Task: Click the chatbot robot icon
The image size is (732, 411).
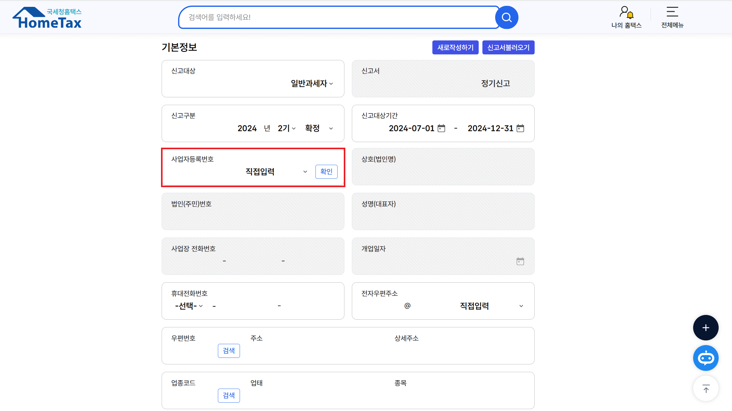Action: coord(705,358)
